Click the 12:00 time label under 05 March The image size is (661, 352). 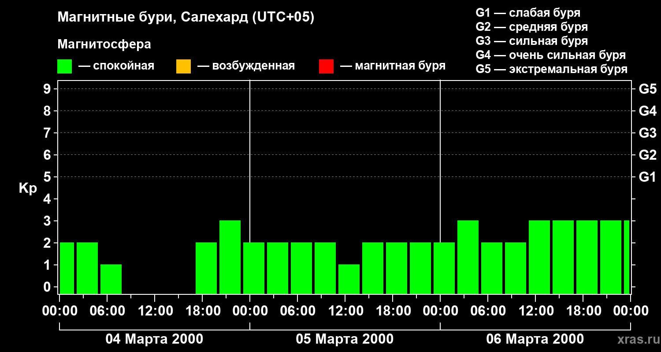[x=345, y=311]
